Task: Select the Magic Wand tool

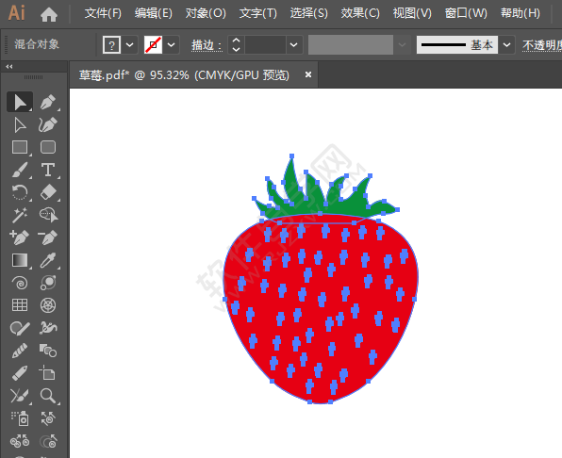Action: (20, 215)
